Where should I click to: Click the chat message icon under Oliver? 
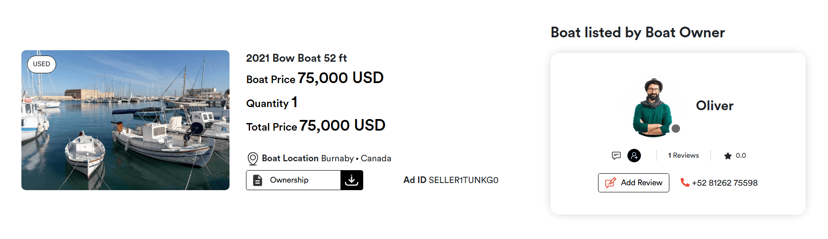click(x=616, y=155)
